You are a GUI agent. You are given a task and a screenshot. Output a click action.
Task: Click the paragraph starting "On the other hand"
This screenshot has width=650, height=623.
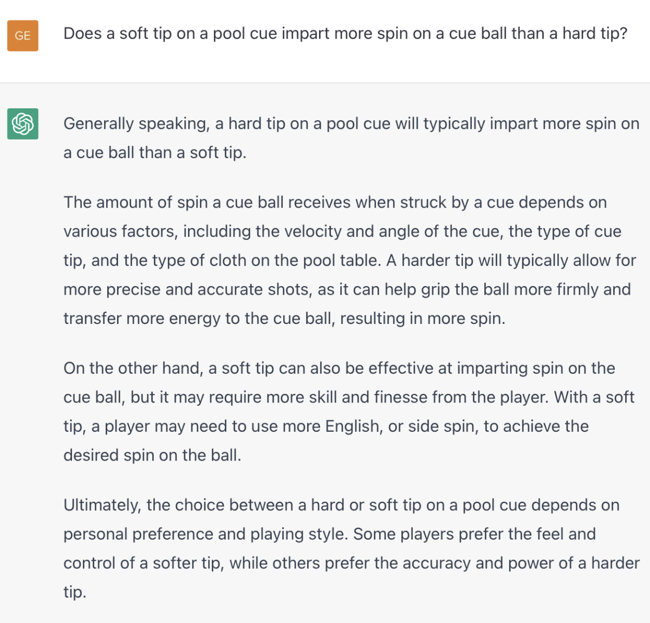click(348, 412)
